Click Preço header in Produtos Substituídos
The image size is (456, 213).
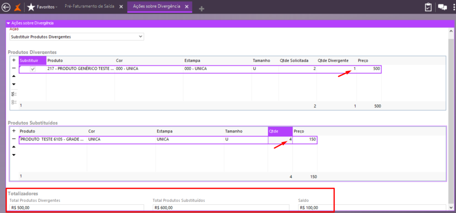click(305, 131)
